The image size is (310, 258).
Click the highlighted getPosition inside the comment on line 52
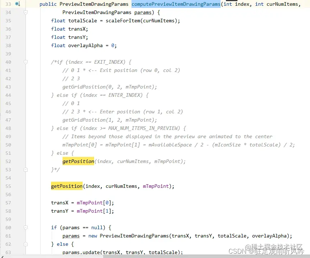point(78,161)
